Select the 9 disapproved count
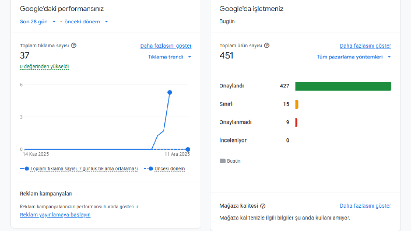The image size is (411, 231). [288, 122]
